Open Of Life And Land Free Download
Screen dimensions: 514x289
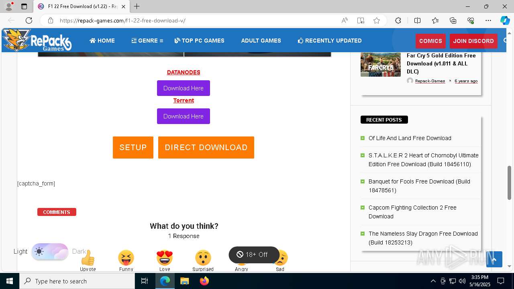click(x=410, y=138)
